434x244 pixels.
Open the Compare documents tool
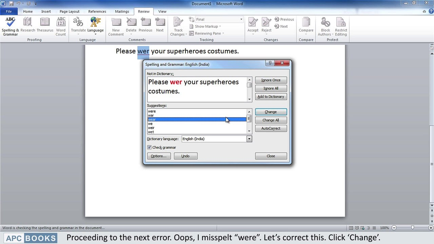[x=306, y=25]
